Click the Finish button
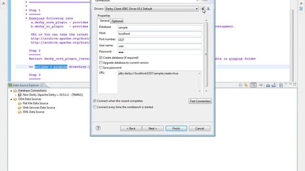This screenshot has height=171, width=305. (x=176, y=128)
